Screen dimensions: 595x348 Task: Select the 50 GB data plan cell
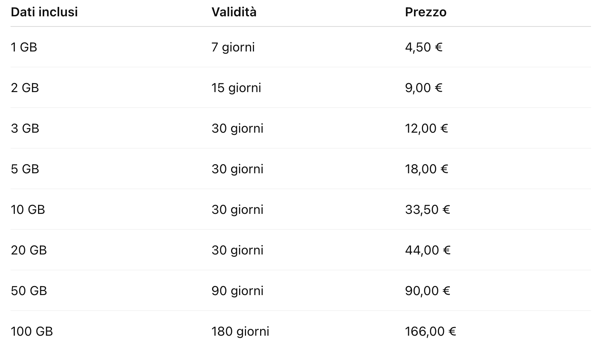pos(29,291)
